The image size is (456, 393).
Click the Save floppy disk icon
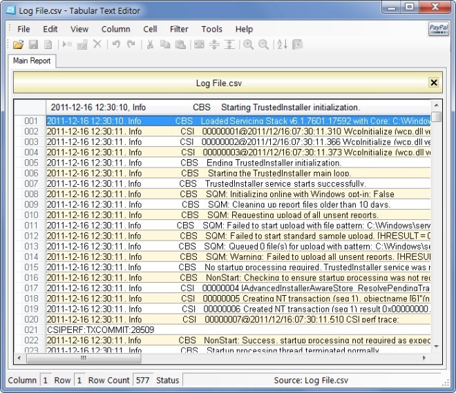(33, 44)
